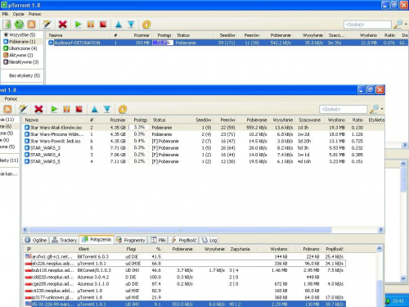Open the Opcje menu
The height and width of the screenshot is (307, 409).
[x=19, y=14]
